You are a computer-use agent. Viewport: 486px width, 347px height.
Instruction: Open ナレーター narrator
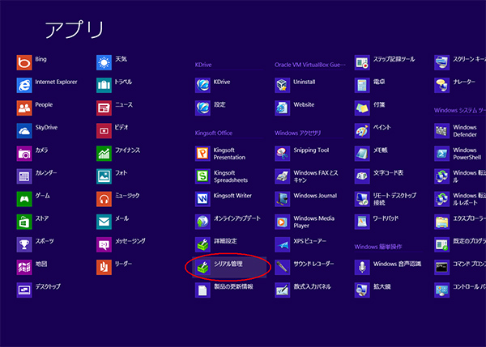[x=442, y=85]
